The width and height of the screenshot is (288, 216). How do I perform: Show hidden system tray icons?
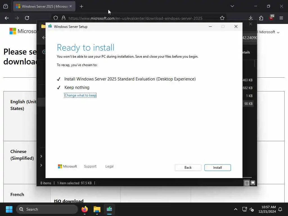236,209
